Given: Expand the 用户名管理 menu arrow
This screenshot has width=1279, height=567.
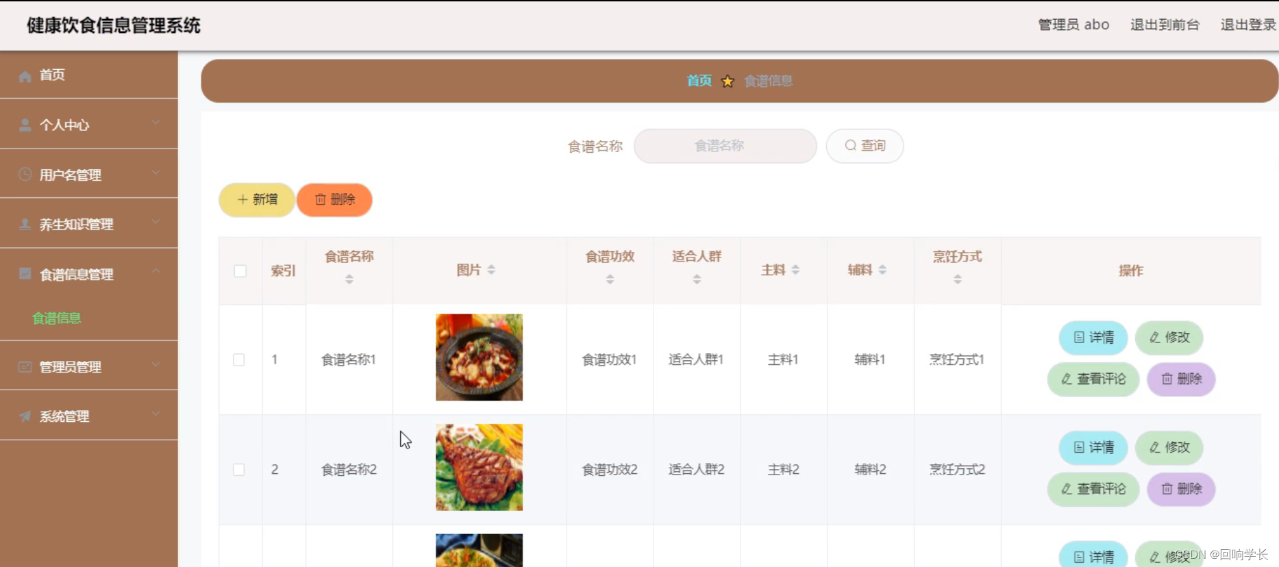Looking at the screenshot, I should 156,173.
